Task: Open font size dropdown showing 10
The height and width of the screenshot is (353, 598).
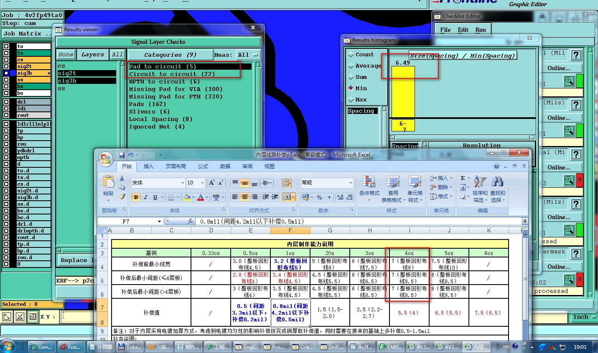Action: (203, 183)
